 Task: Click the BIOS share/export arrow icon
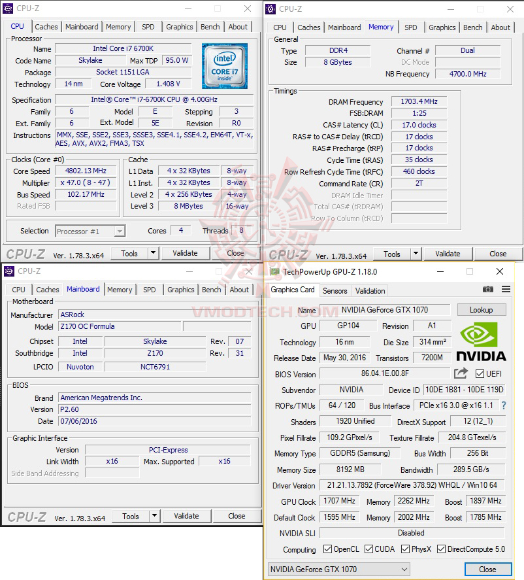pyautogui.click(x=461, y=373)
